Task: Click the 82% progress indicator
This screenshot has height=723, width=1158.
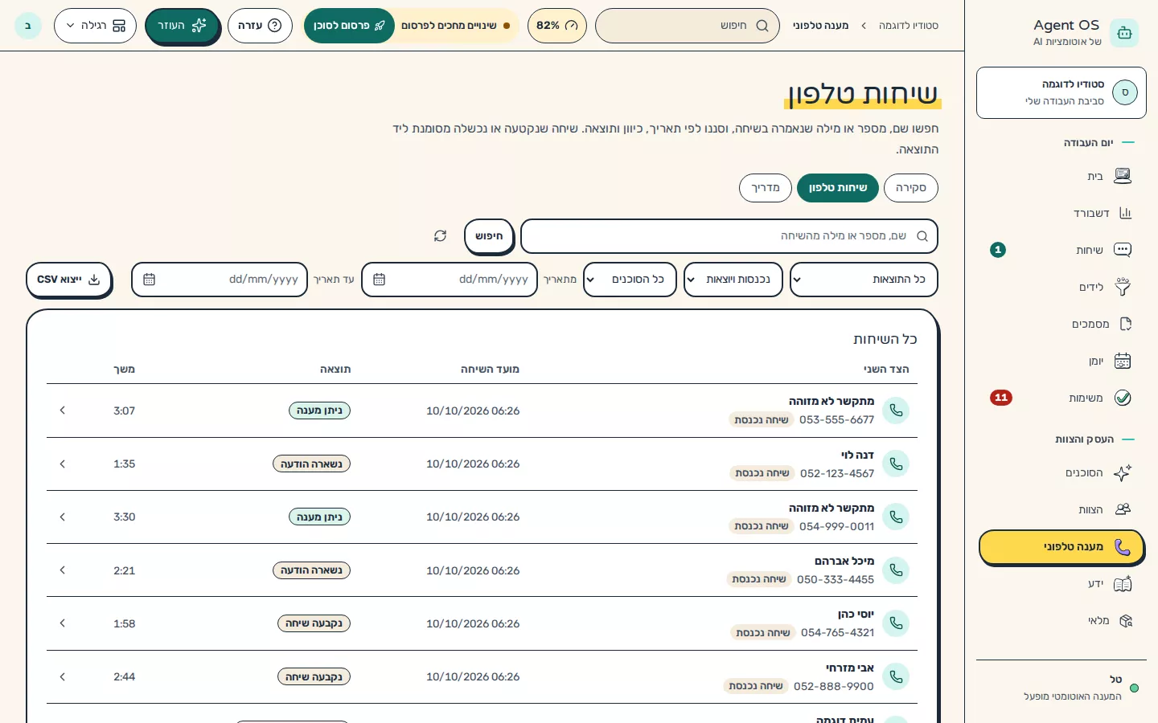Action: tap(557, 26)
